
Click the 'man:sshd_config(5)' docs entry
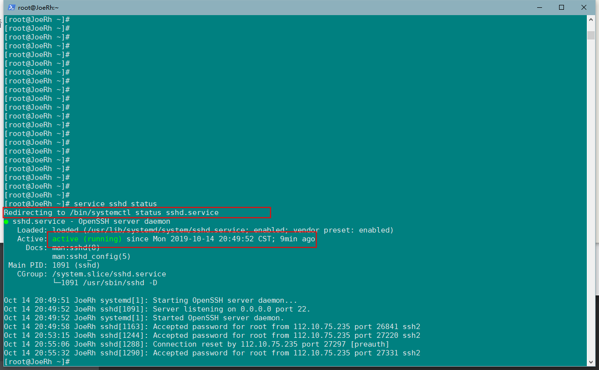point(91,256)
